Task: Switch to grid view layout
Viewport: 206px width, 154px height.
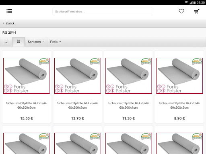Action: (19, 42)
